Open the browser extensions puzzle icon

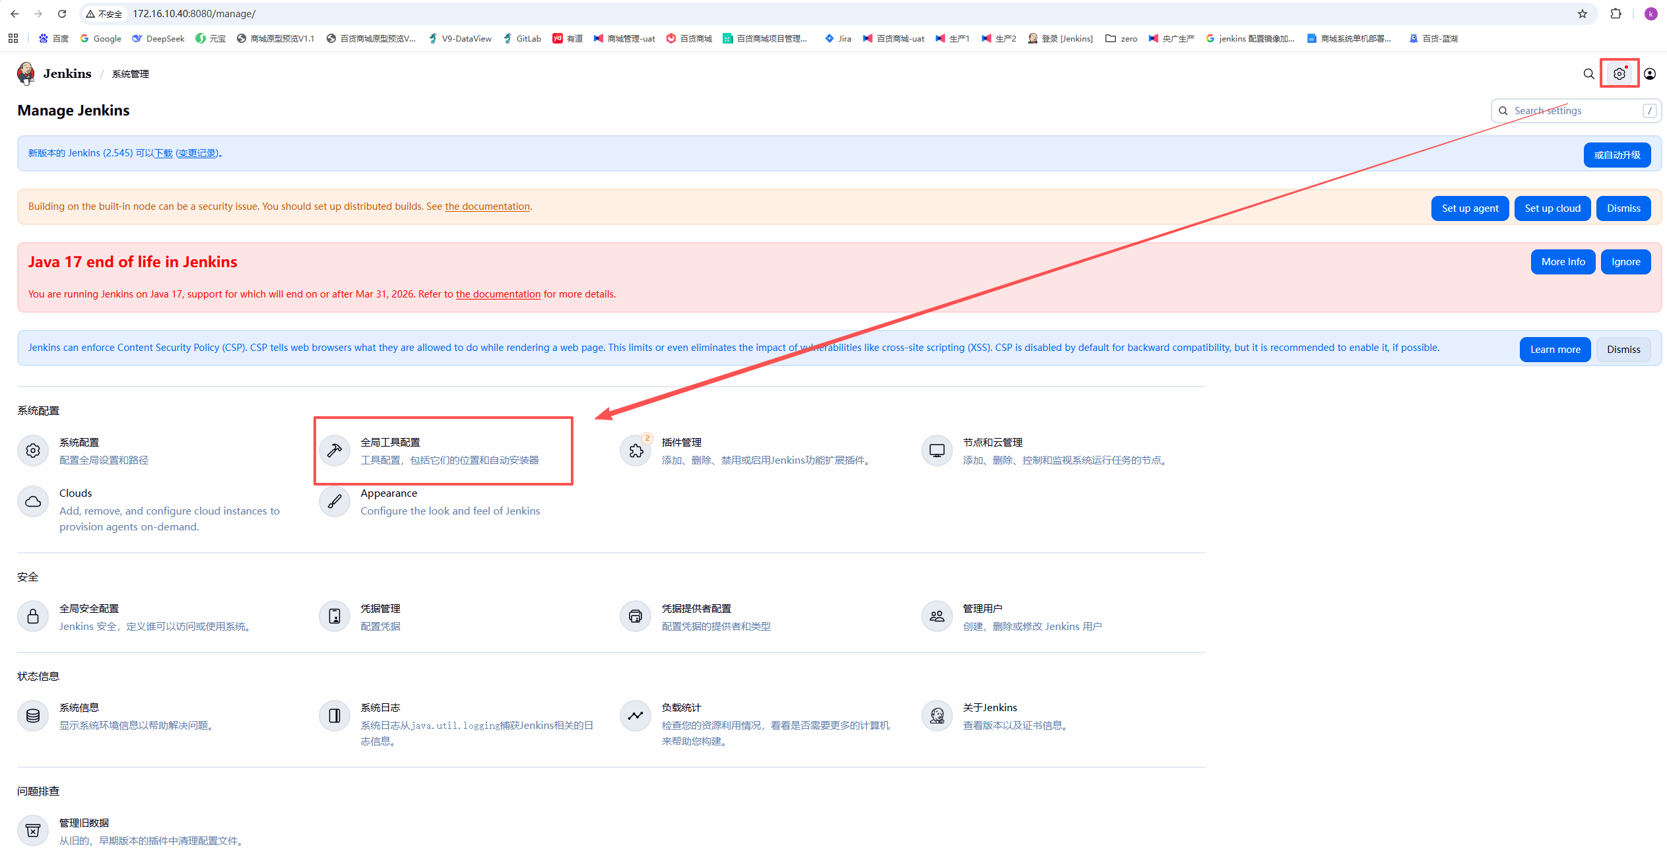point(1616,14)
